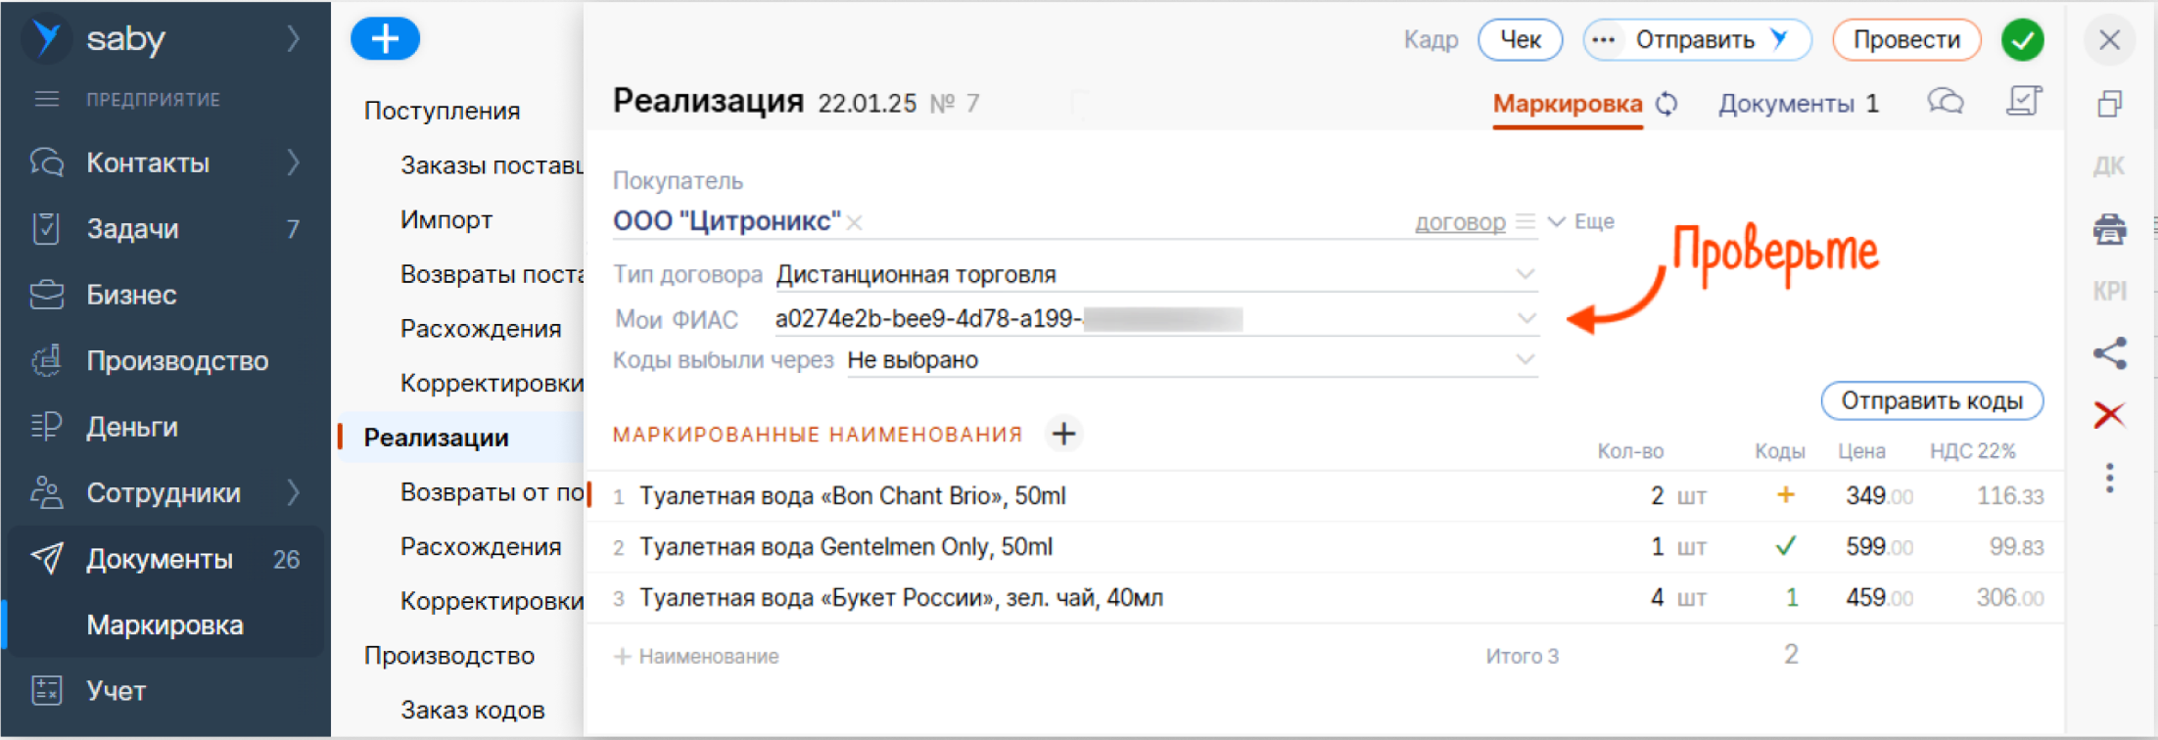Expand the Еще section
The image size is (2158, 740).
[1582, 222]
